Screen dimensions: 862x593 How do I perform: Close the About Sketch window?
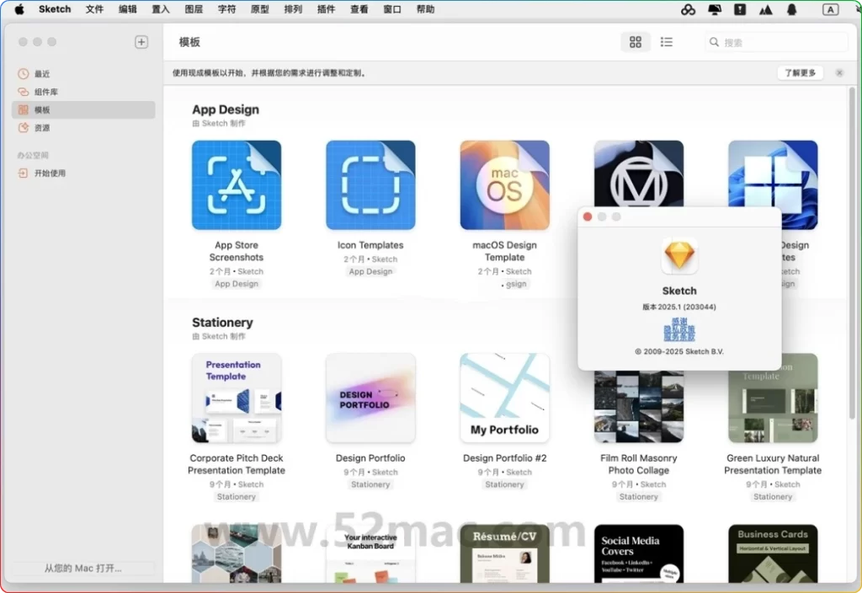[x=587, y=216]
